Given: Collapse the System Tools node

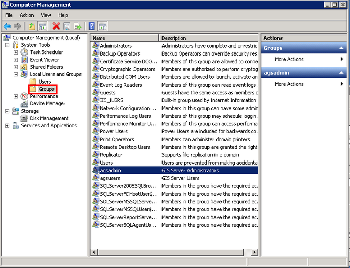Looking at the screenshot, I should click(x=7, y=45).
